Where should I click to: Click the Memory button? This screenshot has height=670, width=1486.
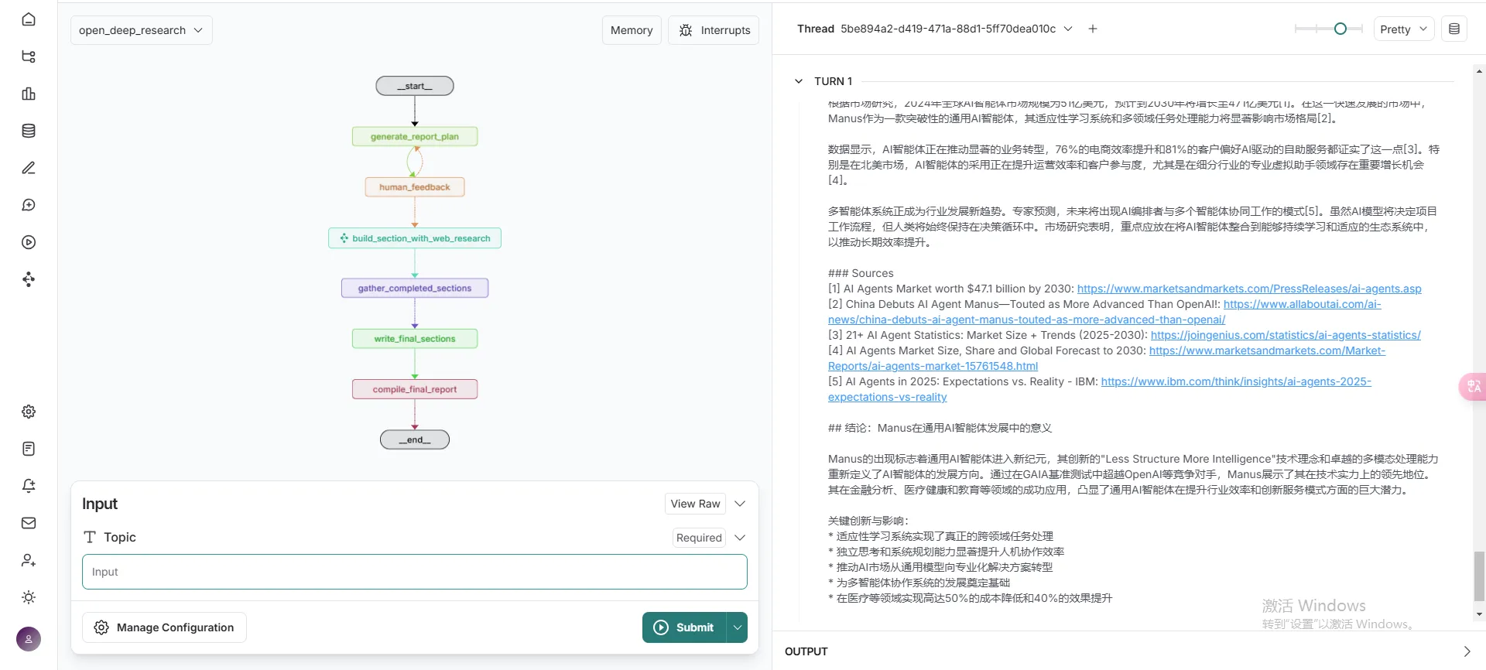[x=632, y=30]
